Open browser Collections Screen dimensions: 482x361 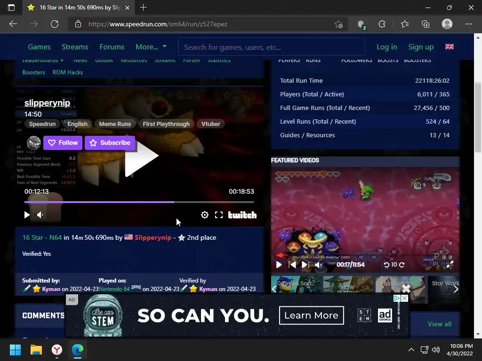pos(426,24)
